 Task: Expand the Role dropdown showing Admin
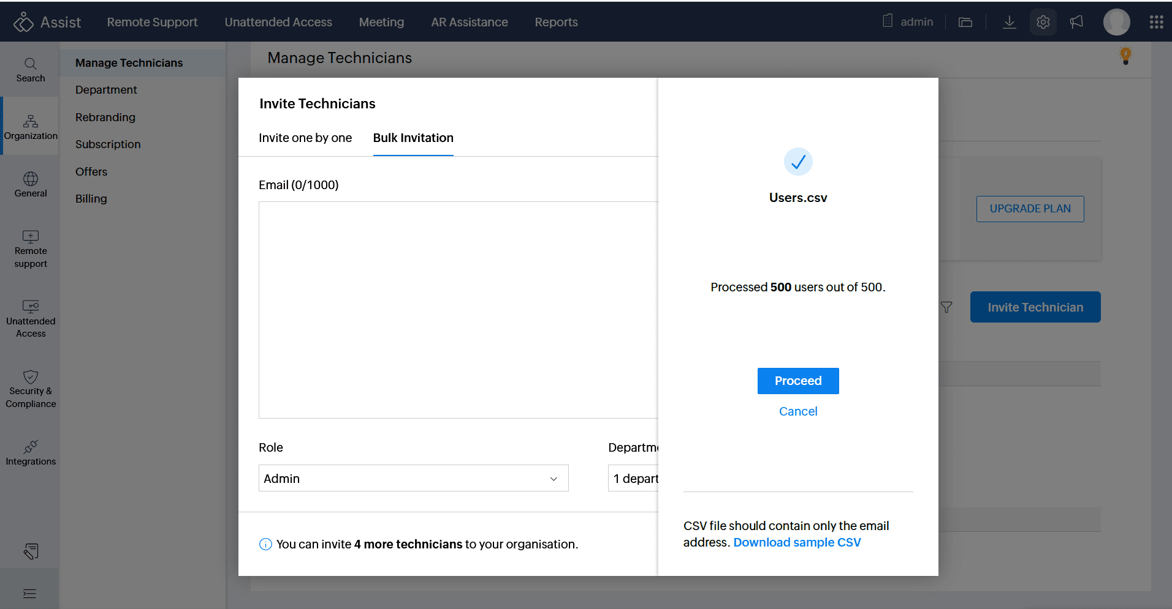(413, 478)
